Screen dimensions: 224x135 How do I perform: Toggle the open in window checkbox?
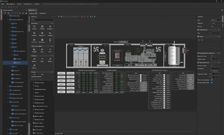pos(212,65)
